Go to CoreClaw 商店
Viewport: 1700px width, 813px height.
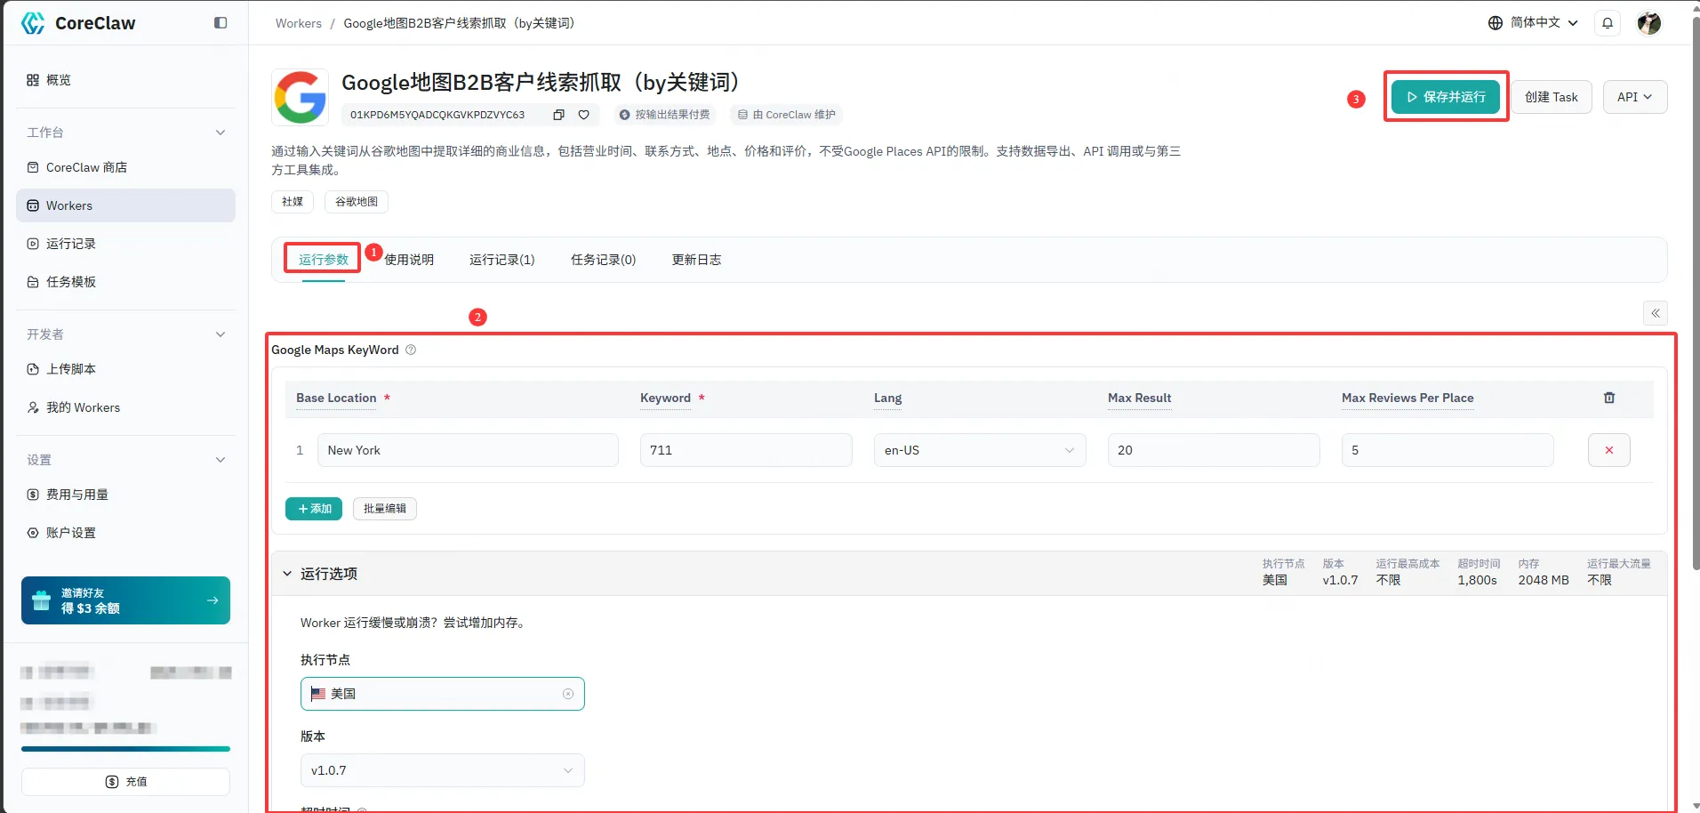coord(125,167)
